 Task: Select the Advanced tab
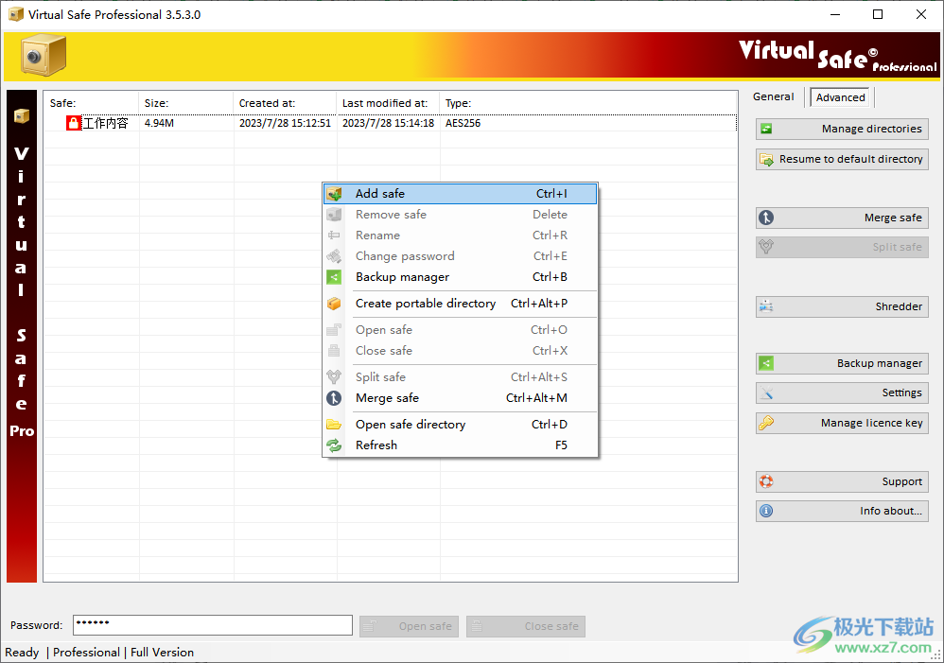click(841, 97)
